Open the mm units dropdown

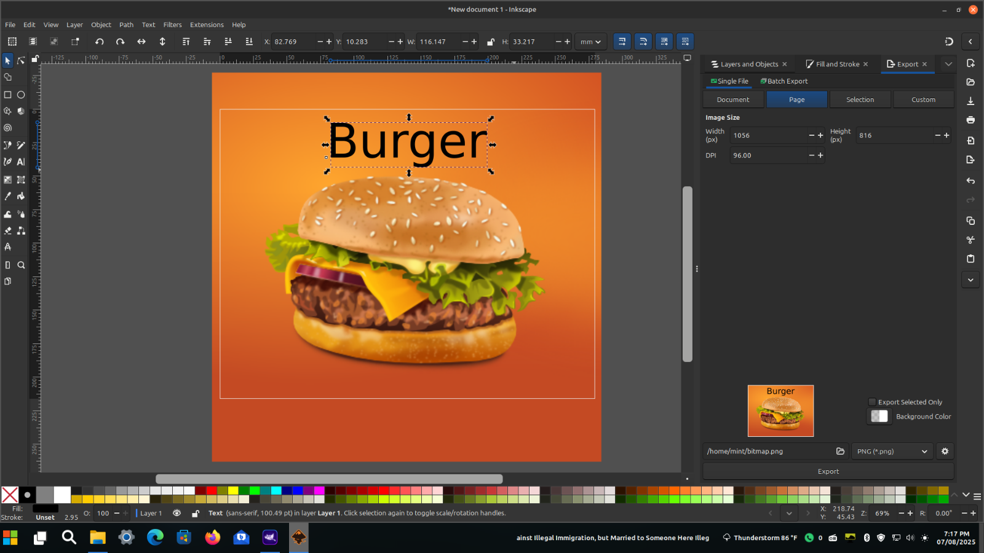(590, 42)
